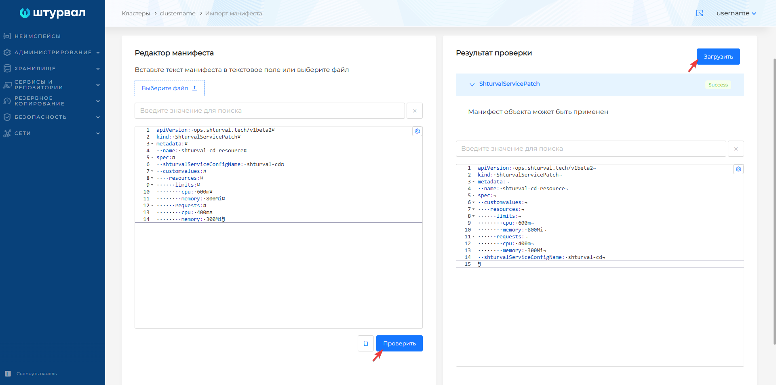This screenshot has width=776, height=385.
Task: Expand Сервисы и репозитории chevron
Action: pos(98,84)
